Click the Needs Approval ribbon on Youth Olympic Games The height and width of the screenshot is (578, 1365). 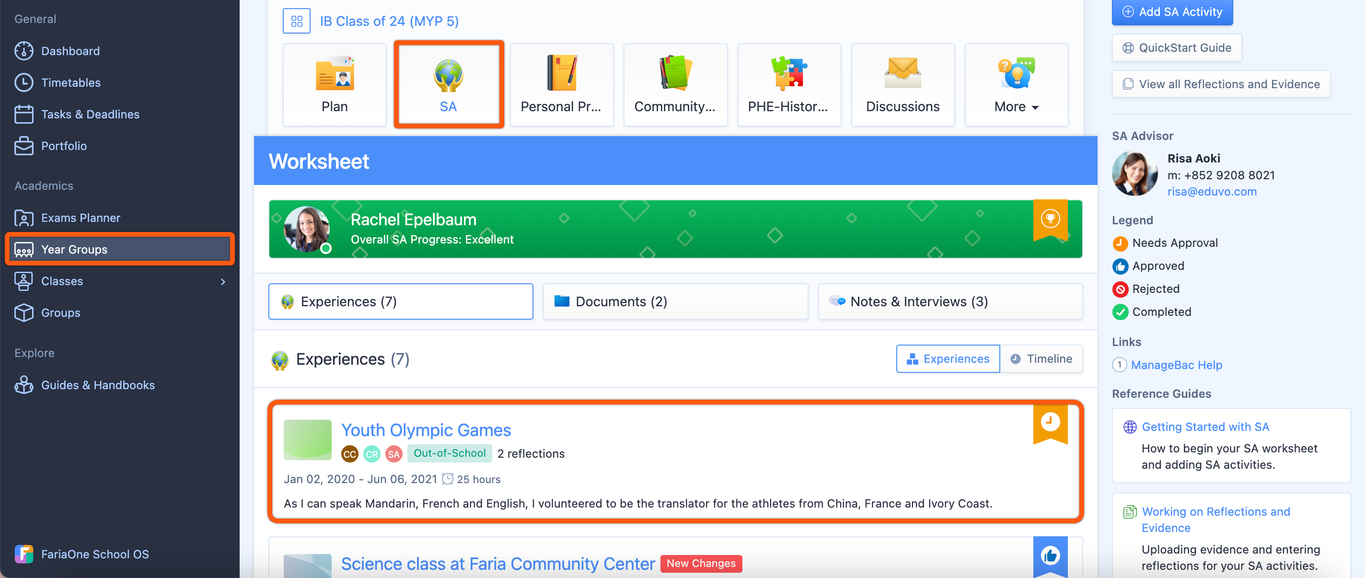point(1050,423)
